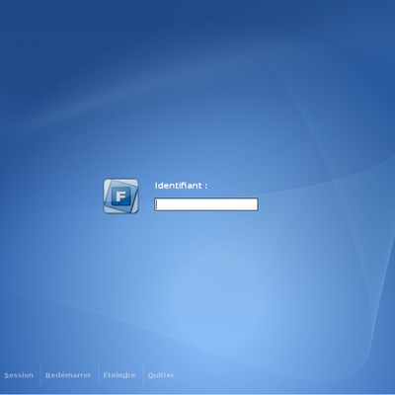Click the Frugalware F logo icon
395x395 pixels.
coord(121,196)
